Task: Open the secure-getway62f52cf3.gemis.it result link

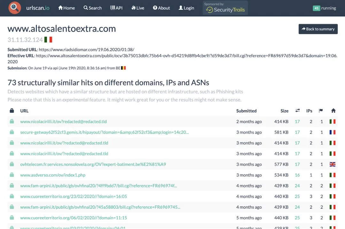Action: [x=104, y=132]
